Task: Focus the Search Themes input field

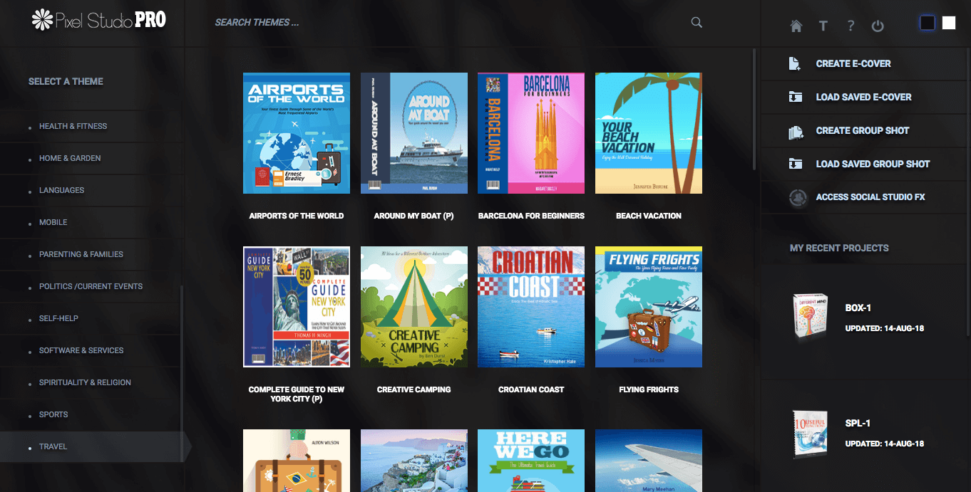Action: (449, 22)
